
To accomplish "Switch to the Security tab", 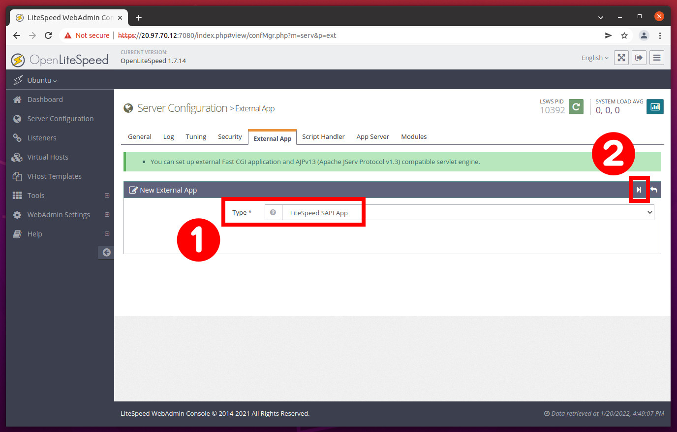I will [x=230, y=137].
